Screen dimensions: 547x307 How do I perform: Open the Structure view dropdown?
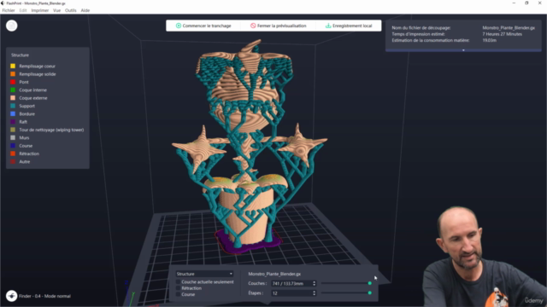coord(204,274)
